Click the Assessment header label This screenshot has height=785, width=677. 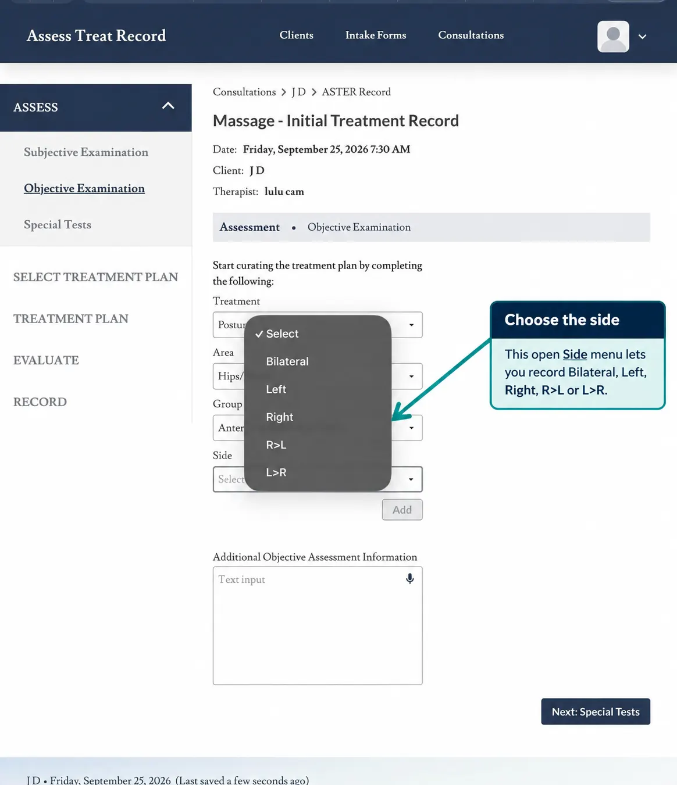click(x=250, y=227)
